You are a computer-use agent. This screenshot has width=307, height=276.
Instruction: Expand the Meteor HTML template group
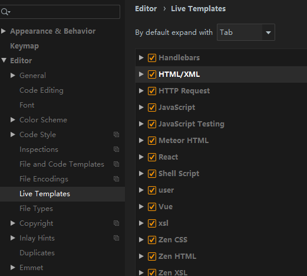[141, 140]
